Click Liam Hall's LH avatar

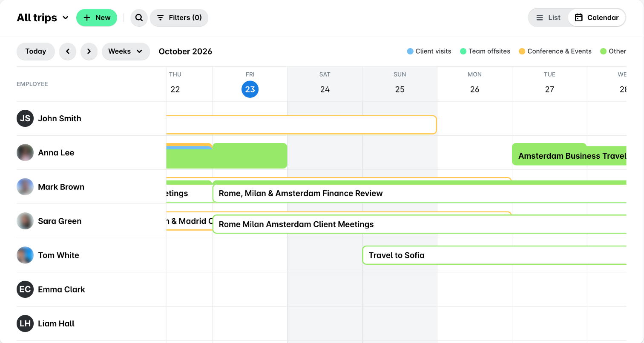point(25,323)
